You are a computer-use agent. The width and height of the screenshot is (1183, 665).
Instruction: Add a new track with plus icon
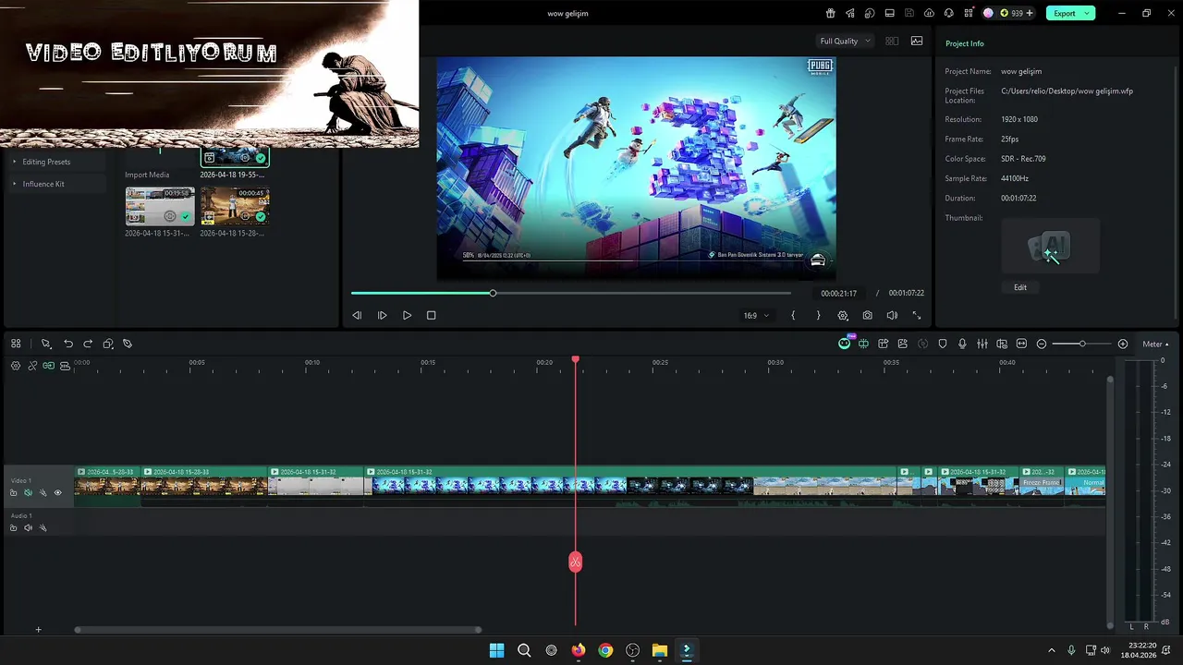(38, 630)
